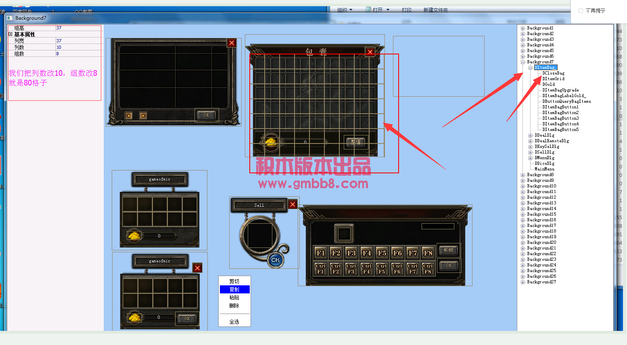
Task: Click the right arrow button in top-left dialog
Action: coord(143,116)
